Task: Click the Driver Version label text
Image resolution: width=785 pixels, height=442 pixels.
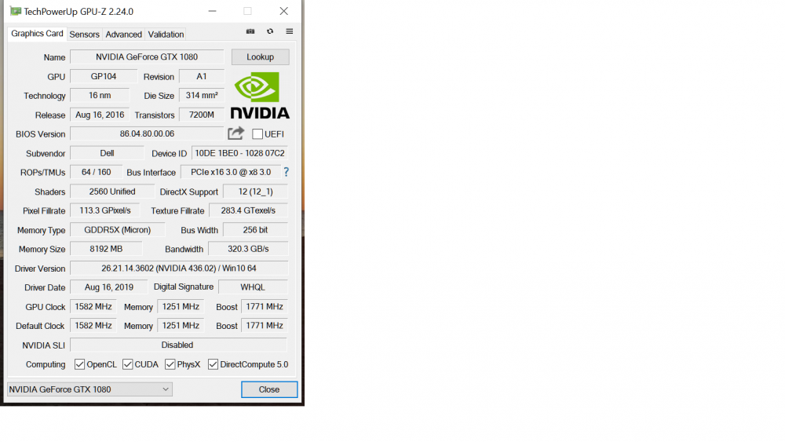Action: click(40, 268)
